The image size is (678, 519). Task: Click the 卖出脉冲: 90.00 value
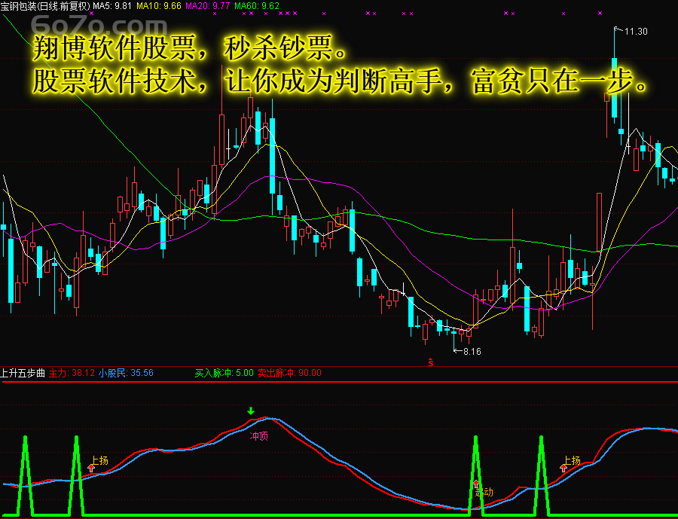pyautogui.click(x=289, y=373)
